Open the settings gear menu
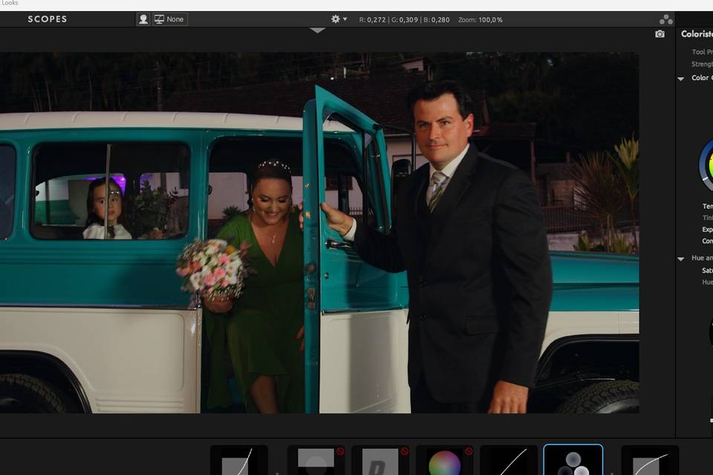Viewport: 713px width, 475px height. 339,19
